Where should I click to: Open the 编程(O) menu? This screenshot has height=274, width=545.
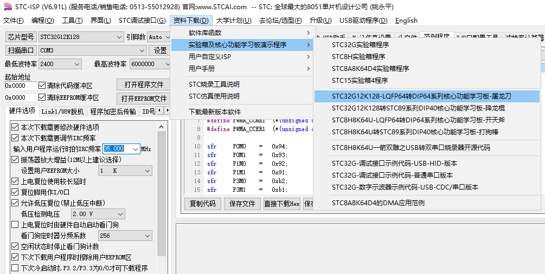43,21
